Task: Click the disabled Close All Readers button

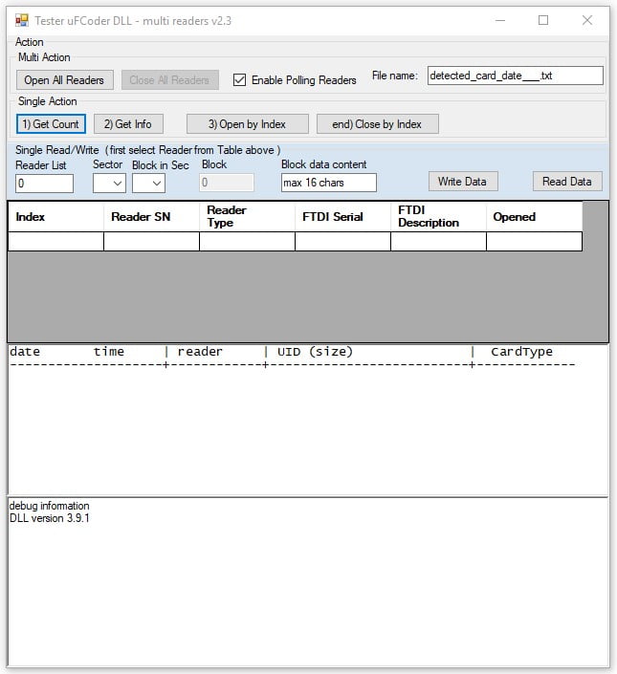Action: tap(169, 80)
